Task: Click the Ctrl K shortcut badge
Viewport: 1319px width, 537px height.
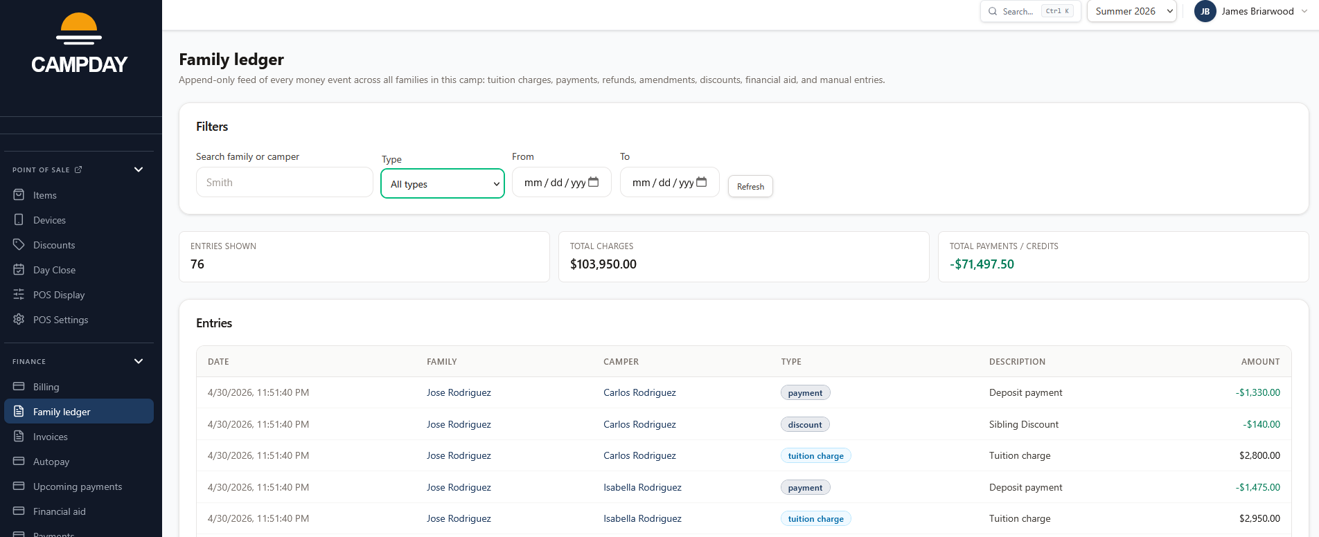Action: [1057, 11]
